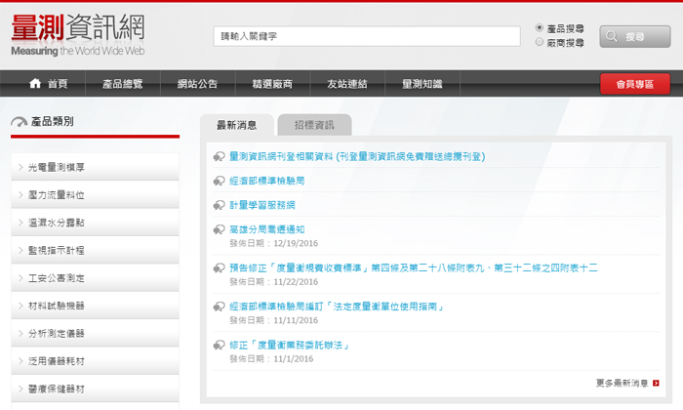Click the keyword search input field
The height and width of the screenshot is (410, 683).
click(367, 36)
